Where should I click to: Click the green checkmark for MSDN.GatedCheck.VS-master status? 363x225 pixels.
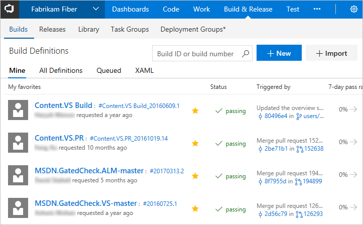pyautogui.click(x=219, y=209)
